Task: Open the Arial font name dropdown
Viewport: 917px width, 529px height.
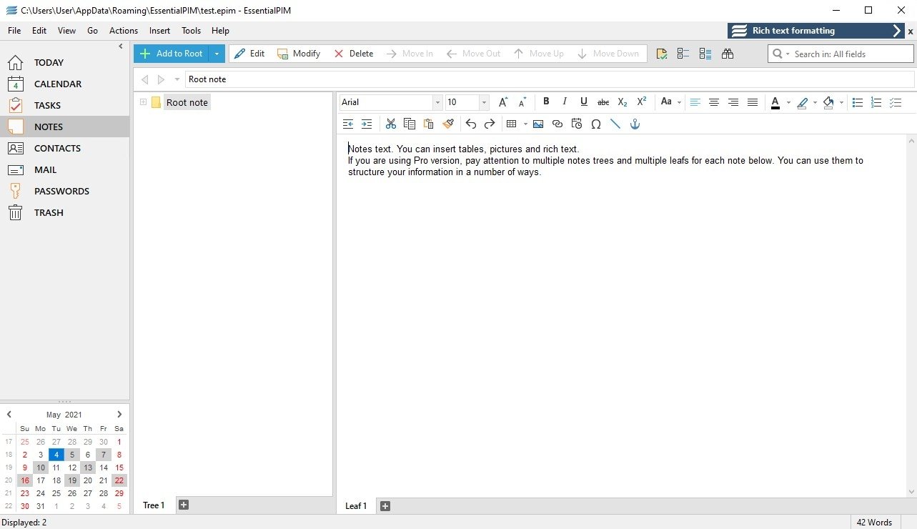Action: click(x=437, y=102)
